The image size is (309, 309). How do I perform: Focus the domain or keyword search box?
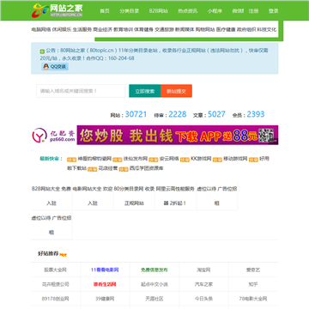81,91
